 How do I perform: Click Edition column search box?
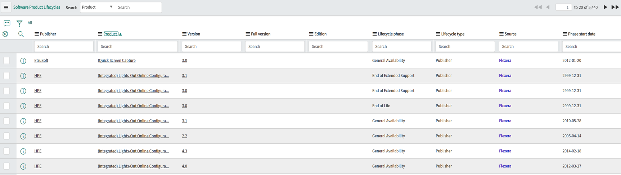[338, 47]
